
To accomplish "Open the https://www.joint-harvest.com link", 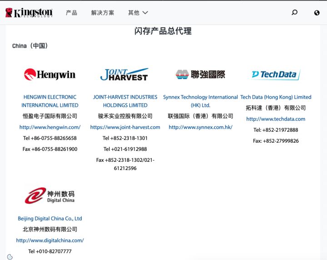I will (x=125, y=127).
